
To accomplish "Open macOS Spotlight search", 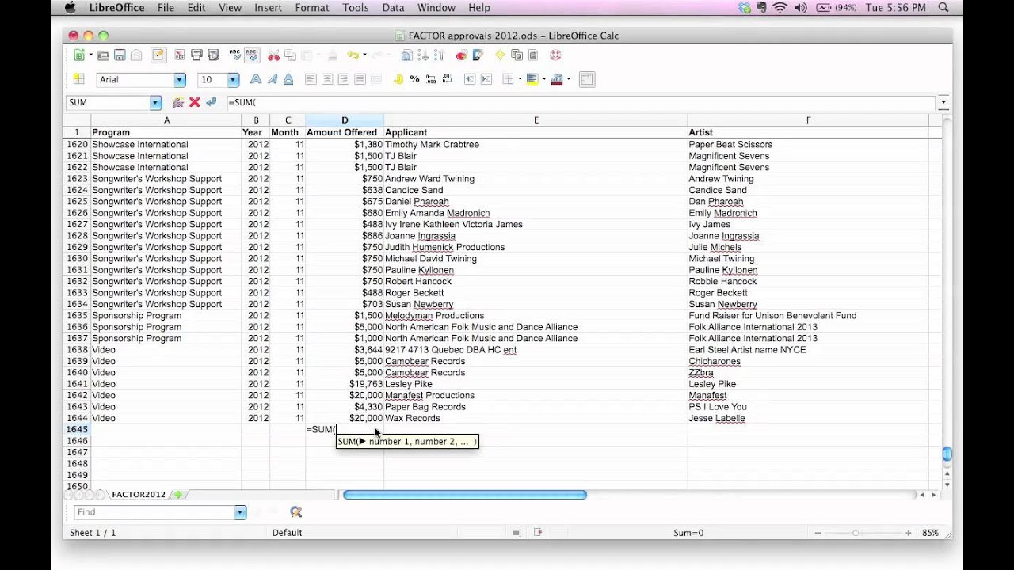I will [943, 7].
